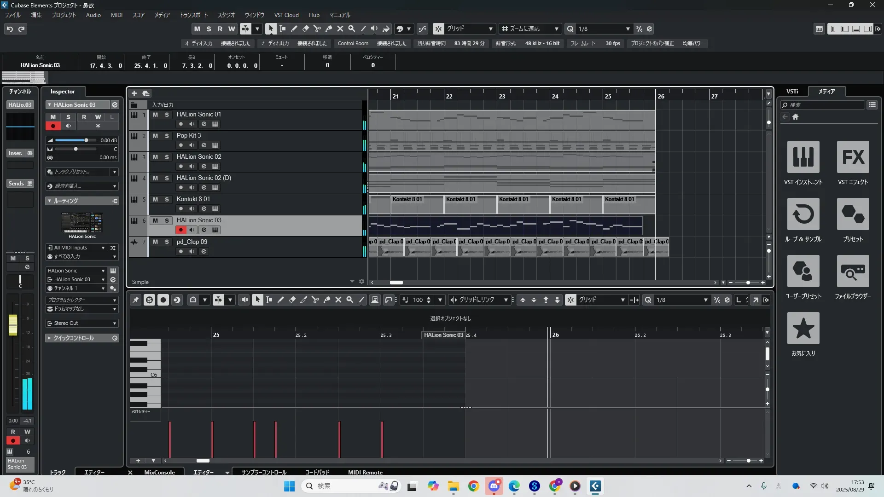Switch to the Chord Pads tab
Screen dimensions: 884x497
pos(317,472)
